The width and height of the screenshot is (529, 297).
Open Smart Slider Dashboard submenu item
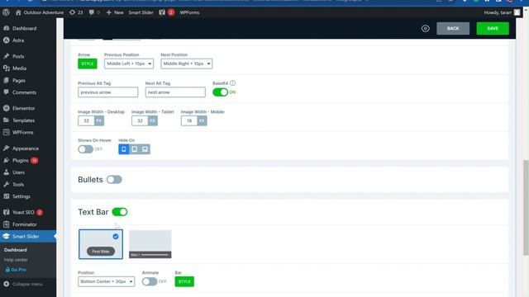pos(16,250)
